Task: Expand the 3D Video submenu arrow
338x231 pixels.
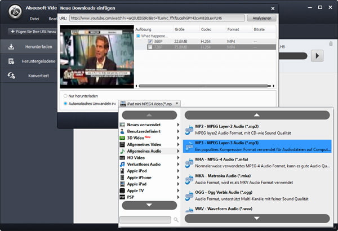Action: tap(178, 138)
